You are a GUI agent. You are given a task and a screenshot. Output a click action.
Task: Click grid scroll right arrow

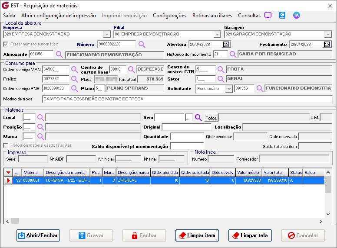(321, 221)
